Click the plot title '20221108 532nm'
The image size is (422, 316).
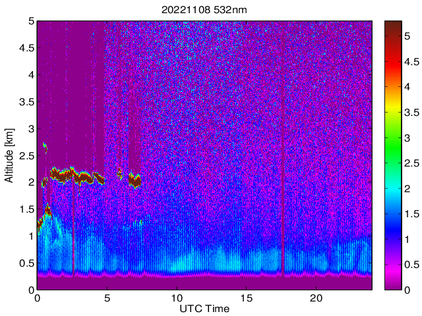pyautogui.click(x=204, y=10)
